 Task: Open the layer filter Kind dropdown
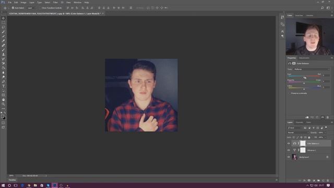tap(295, 128)
